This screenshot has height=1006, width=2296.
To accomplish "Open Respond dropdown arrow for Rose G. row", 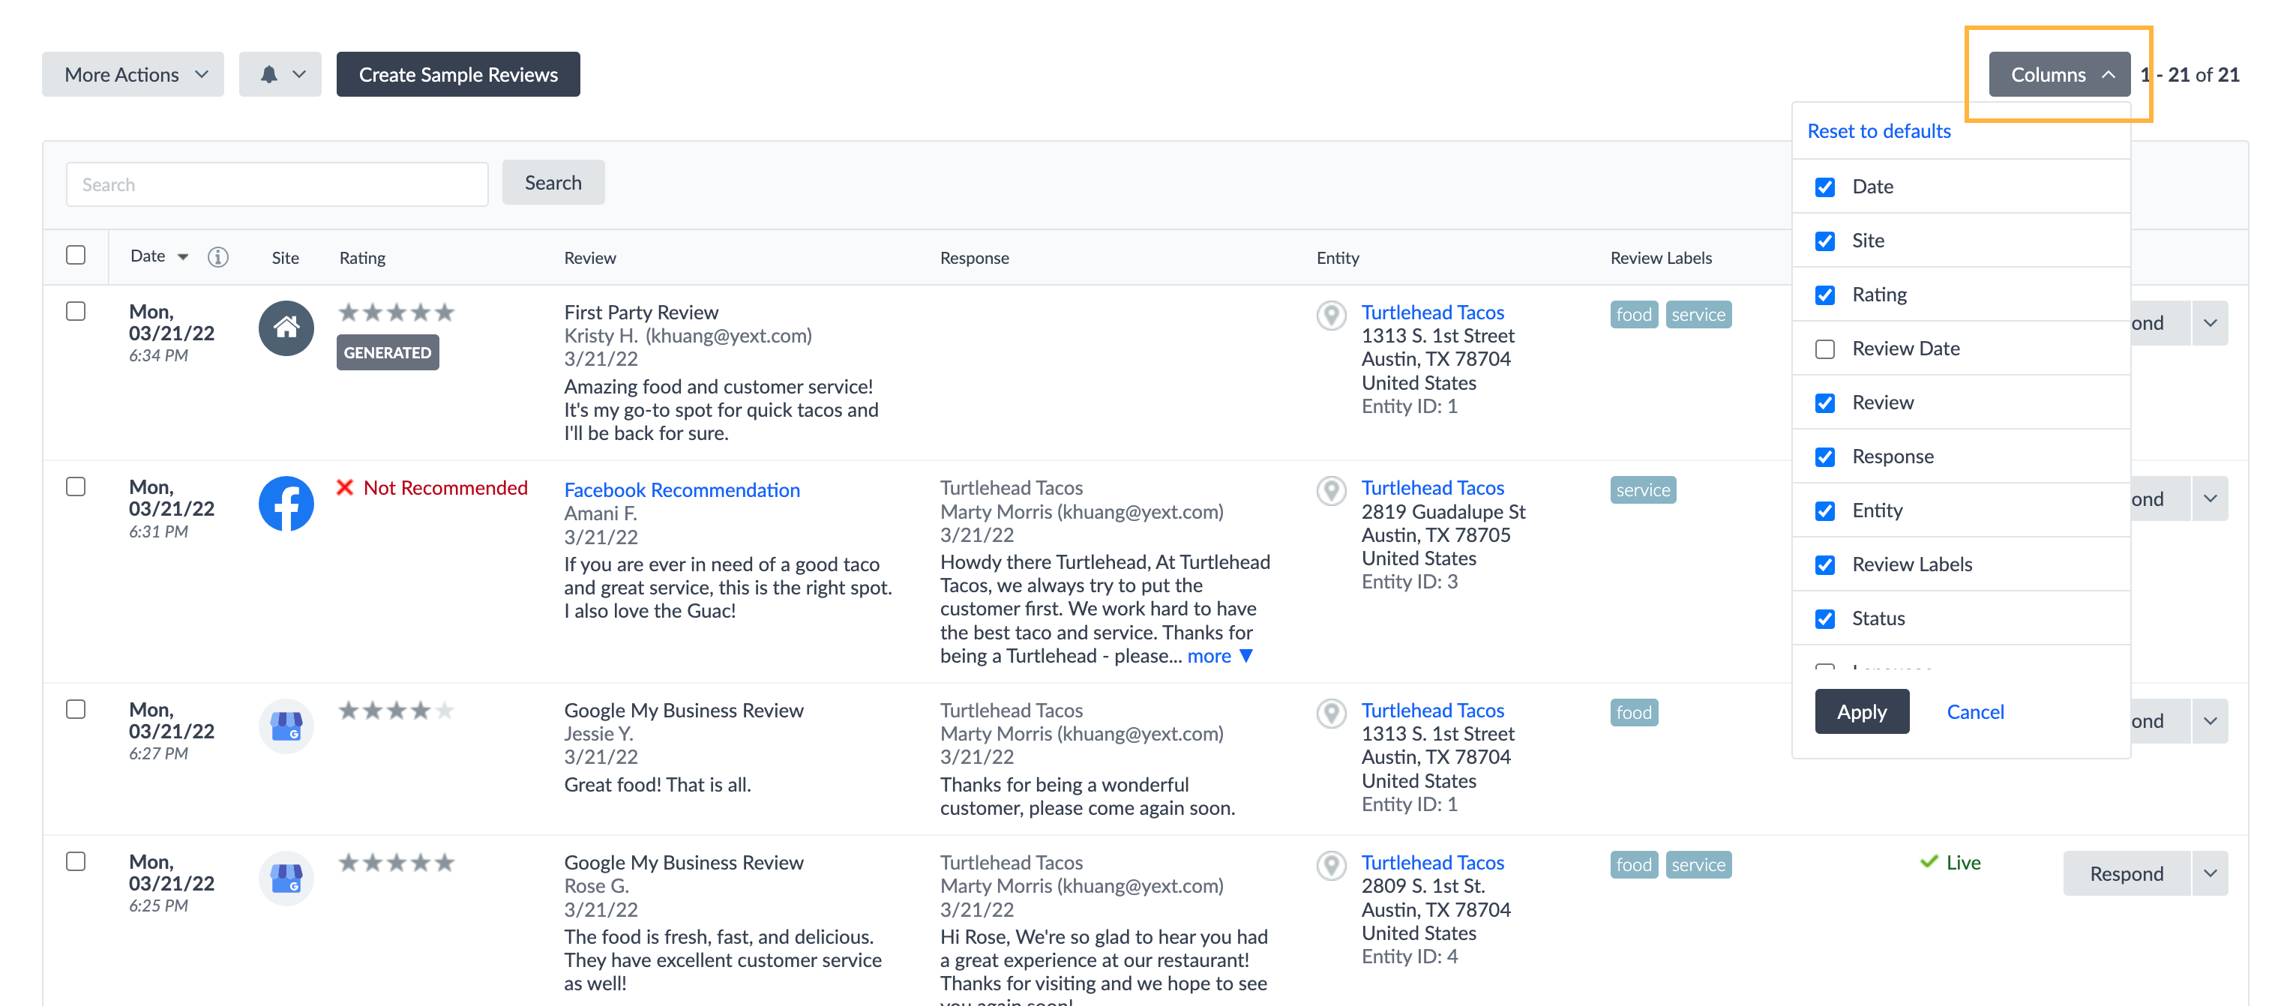I will point(2210,873).
